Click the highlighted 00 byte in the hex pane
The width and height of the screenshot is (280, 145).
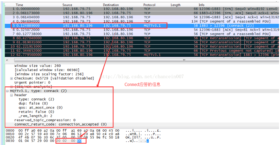[79, 141]
